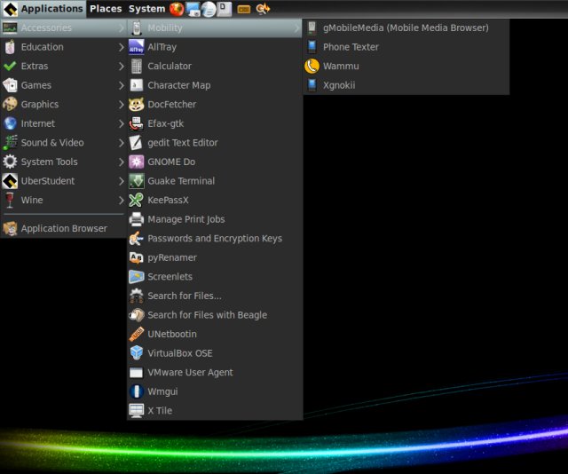Click the Wine glass icon
Image resolution: width=568 pixels, height=474 pixels.
(10, 201)
